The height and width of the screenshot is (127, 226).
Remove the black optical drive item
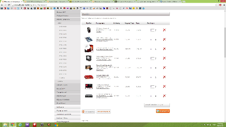pyautogui.click(x=164, y=96)
